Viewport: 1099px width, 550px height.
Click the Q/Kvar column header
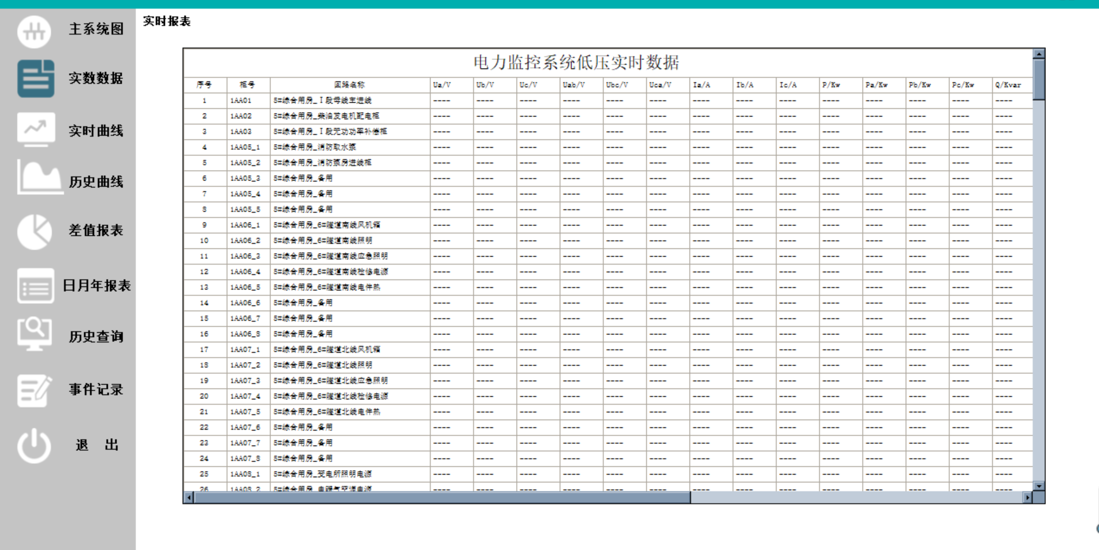pos(1007,84)
